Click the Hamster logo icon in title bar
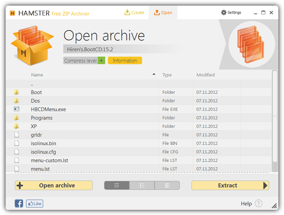 [x=12, y=13]
